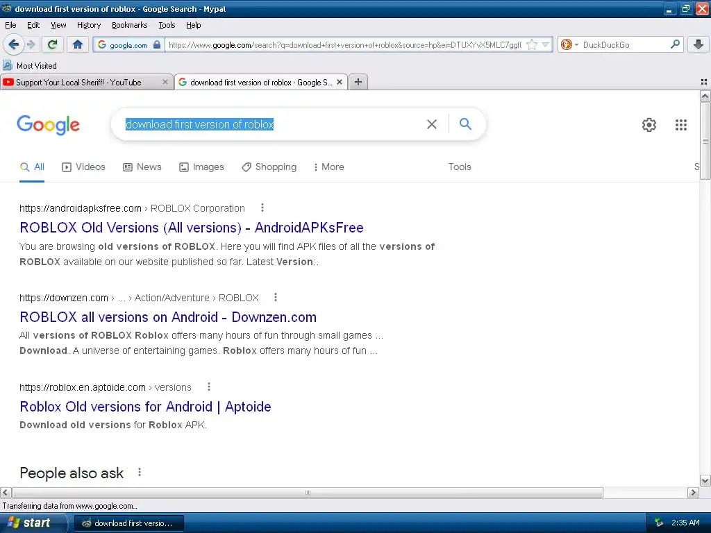Click the taskbar clock showing 2:35 AM
The width and height of the screenshot is (711, 533).
[685, 523]
